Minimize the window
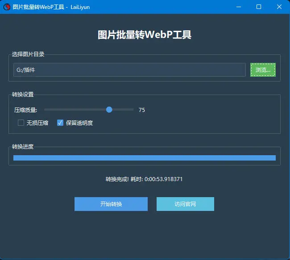The width and height of the screenshot is (290, 260). (x=239, y=7)
